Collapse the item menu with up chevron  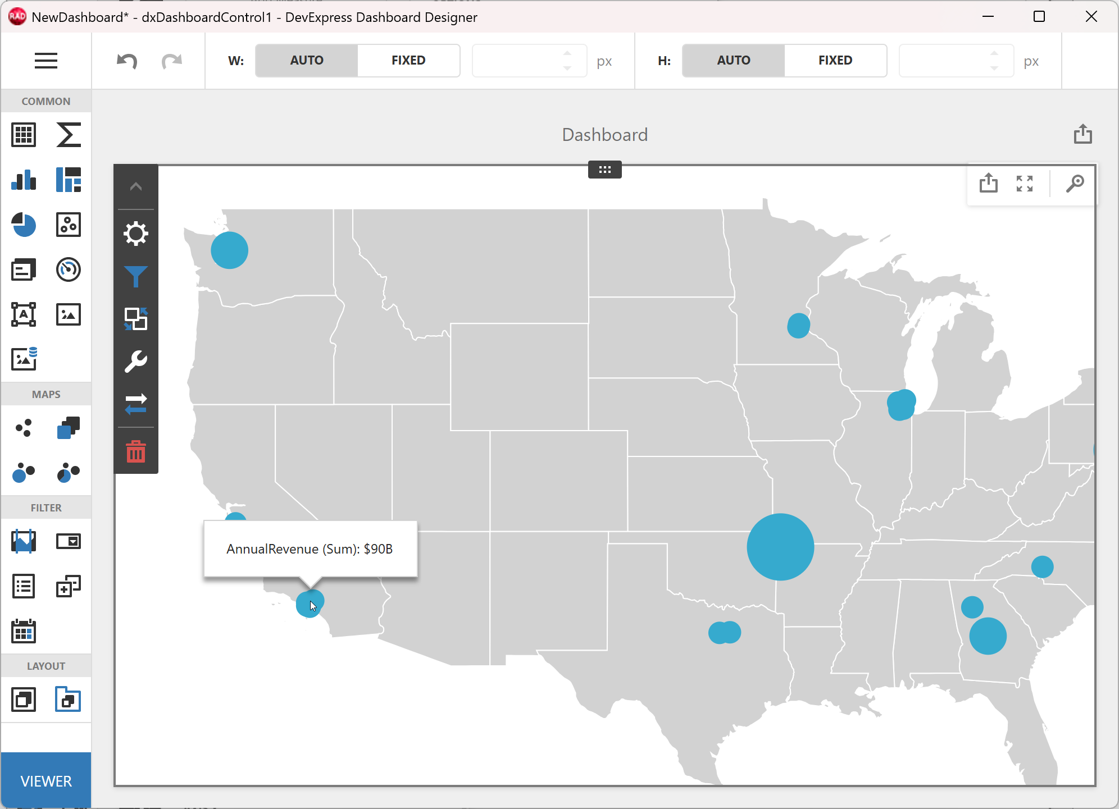136,186
